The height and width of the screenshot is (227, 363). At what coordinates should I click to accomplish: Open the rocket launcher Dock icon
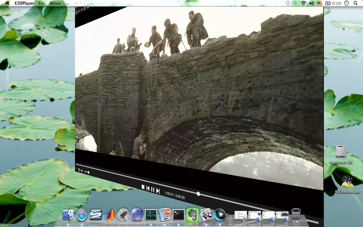click(x=123, y=215)
